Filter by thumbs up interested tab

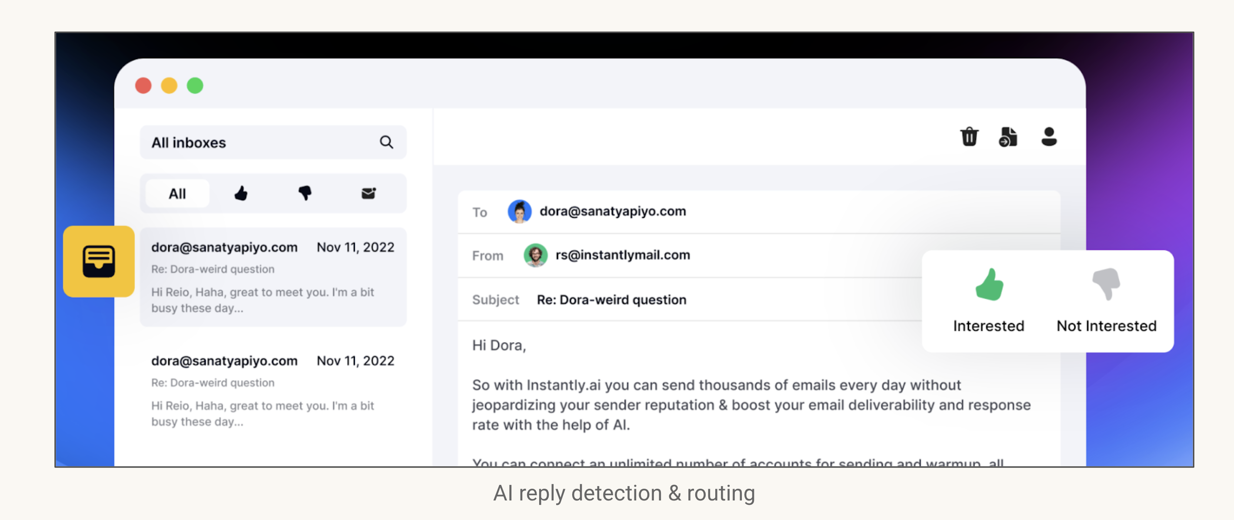click(241, 193)
